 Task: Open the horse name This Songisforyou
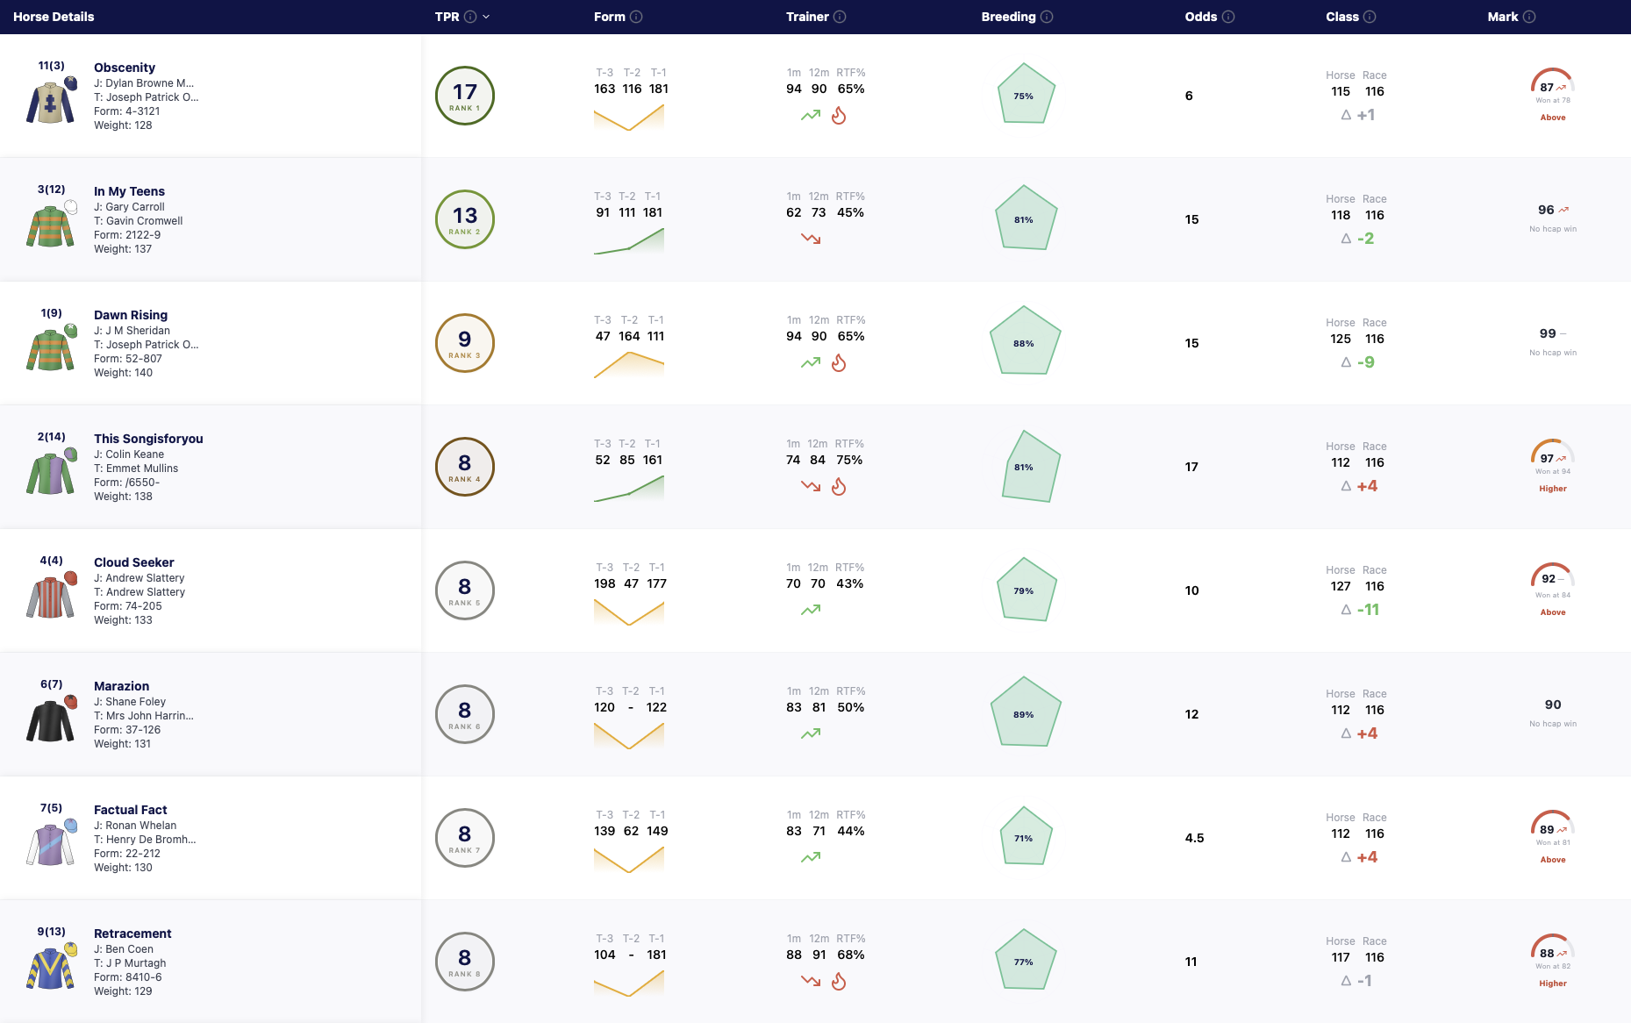pos(148,439)
